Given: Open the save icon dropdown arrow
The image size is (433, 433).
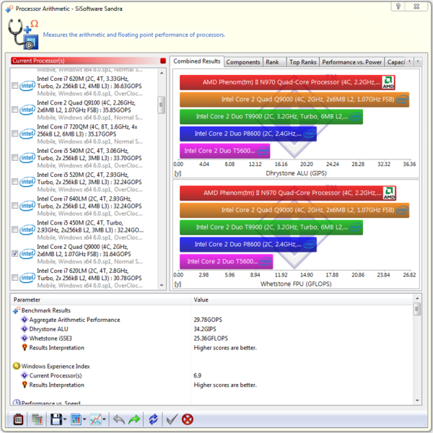Looking at the screenshot, I should point(65,420).
